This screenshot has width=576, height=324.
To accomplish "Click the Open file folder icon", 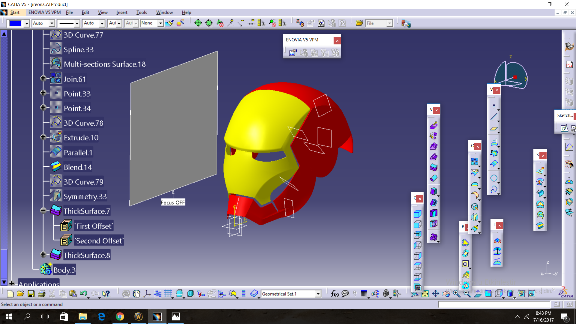I will (x=20, y=294).
